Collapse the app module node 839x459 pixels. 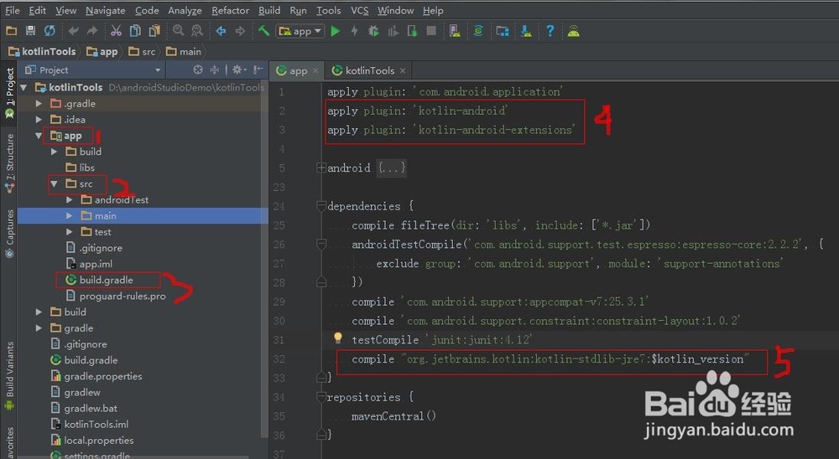pos(39,136)
